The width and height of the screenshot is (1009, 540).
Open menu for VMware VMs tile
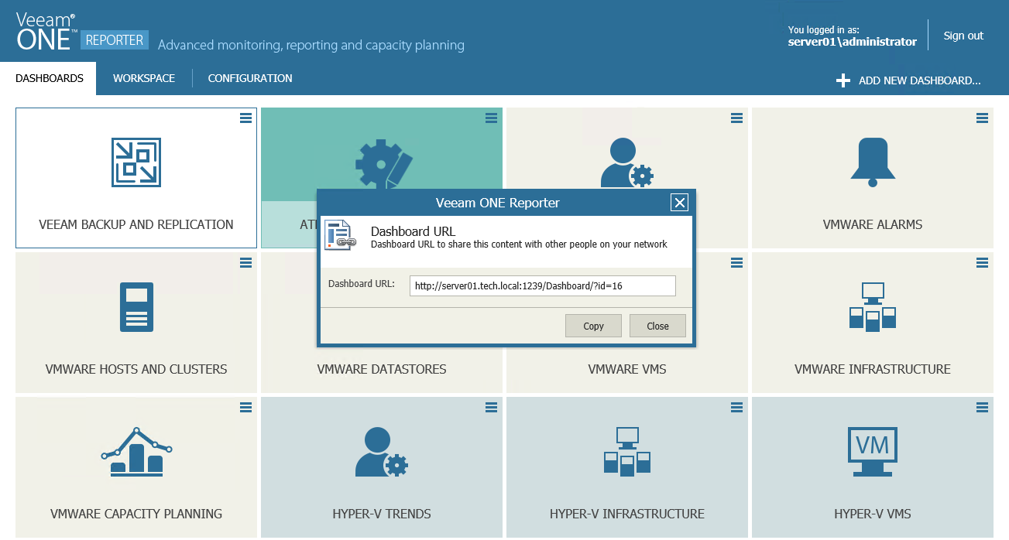tap(736, 262)
